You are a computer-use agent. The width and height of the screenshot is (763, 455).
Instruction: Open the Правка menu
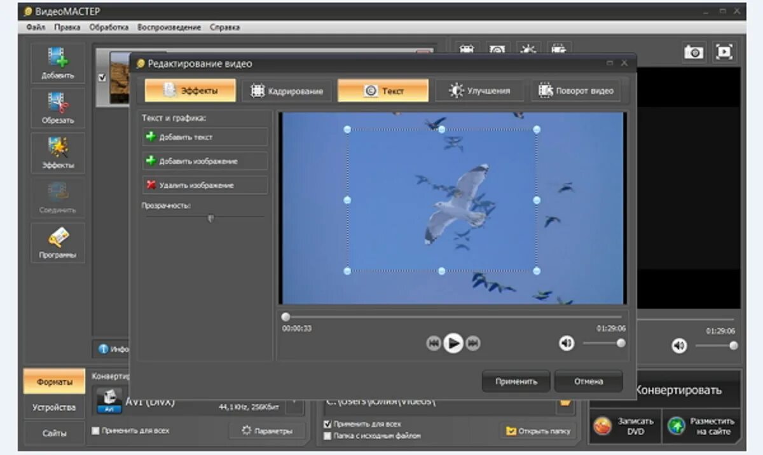[x=67, y=27]
